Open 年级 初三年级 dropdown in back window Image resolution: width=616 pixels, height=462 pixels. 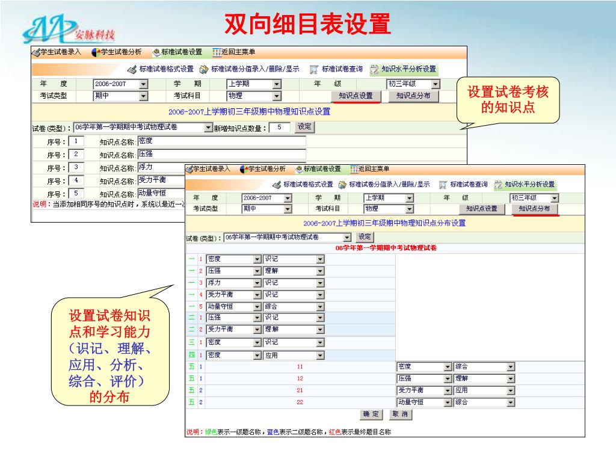[436, 84]
